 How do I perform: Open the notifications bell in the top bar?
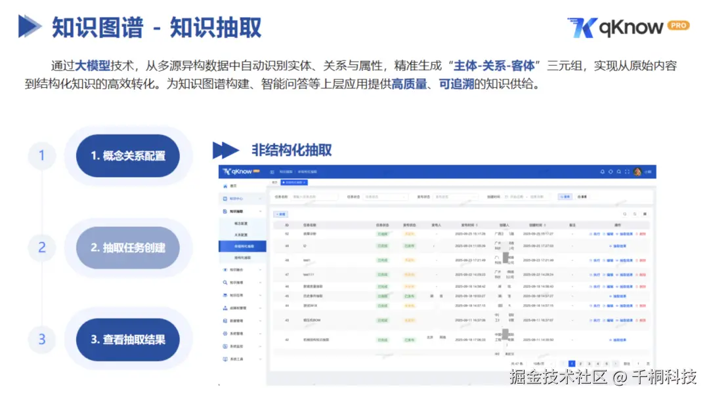click(603, 171)
